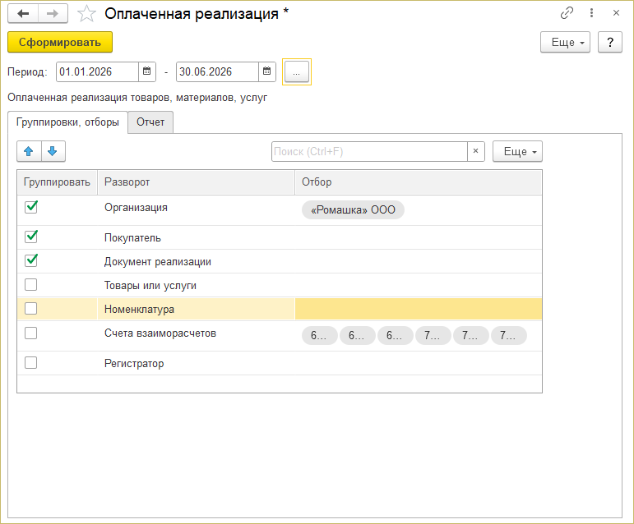This screenshot has width=634, height=524.
Task: Select the Документ реализации row label
Action: [x=158, y=262]
